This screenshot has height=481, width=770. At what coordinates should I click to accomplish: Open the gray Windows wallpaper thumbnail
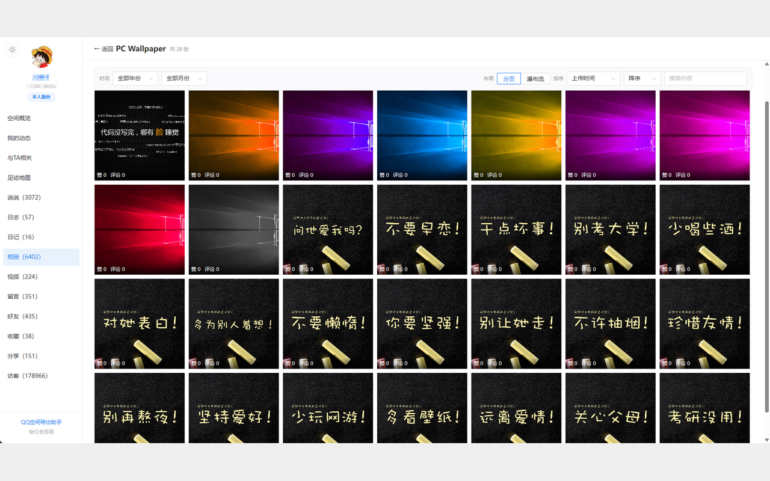tap(234, 230)
